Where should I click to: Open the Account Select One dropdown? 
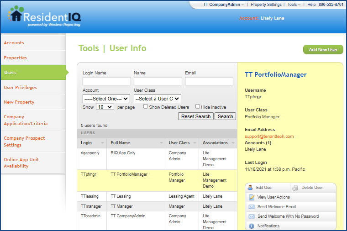click(x=106, y=99)
